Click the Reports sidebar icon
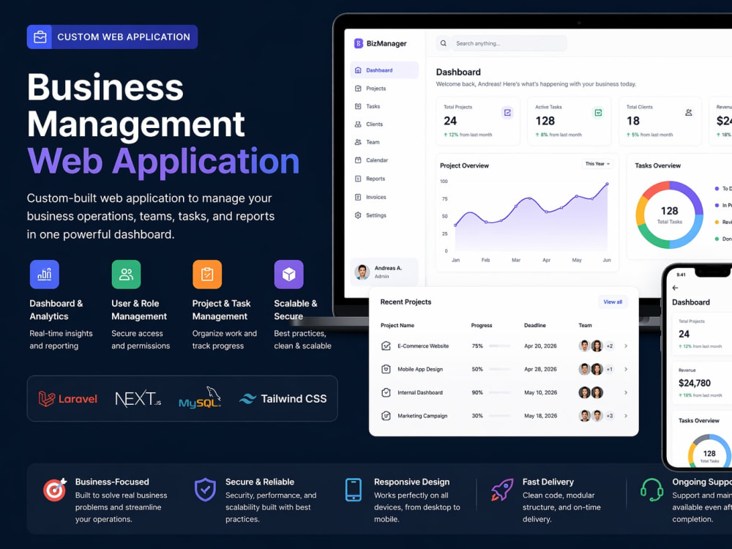732x549 pixels. pyautogui.click(x=358, y=179)
